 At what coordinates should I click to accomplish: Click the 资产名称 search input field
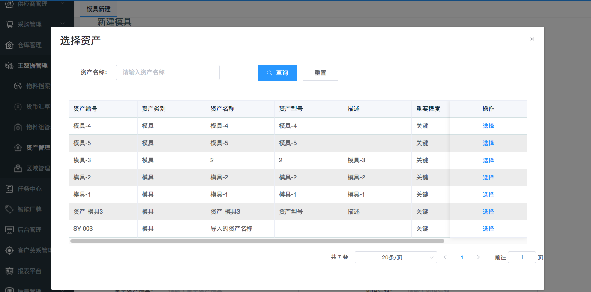click(x=168, y=72)
